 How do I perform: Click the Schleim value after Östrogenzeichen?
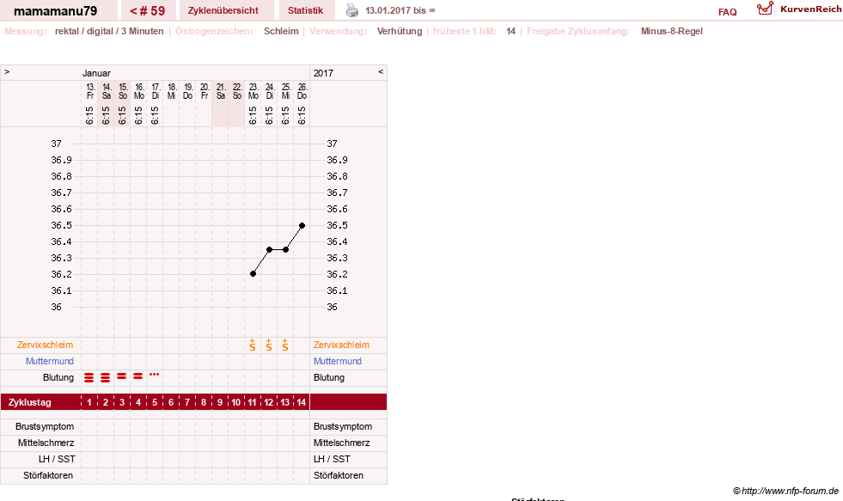click(281, 31)
